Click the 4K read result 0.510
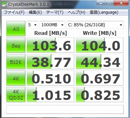 point(50,78)
